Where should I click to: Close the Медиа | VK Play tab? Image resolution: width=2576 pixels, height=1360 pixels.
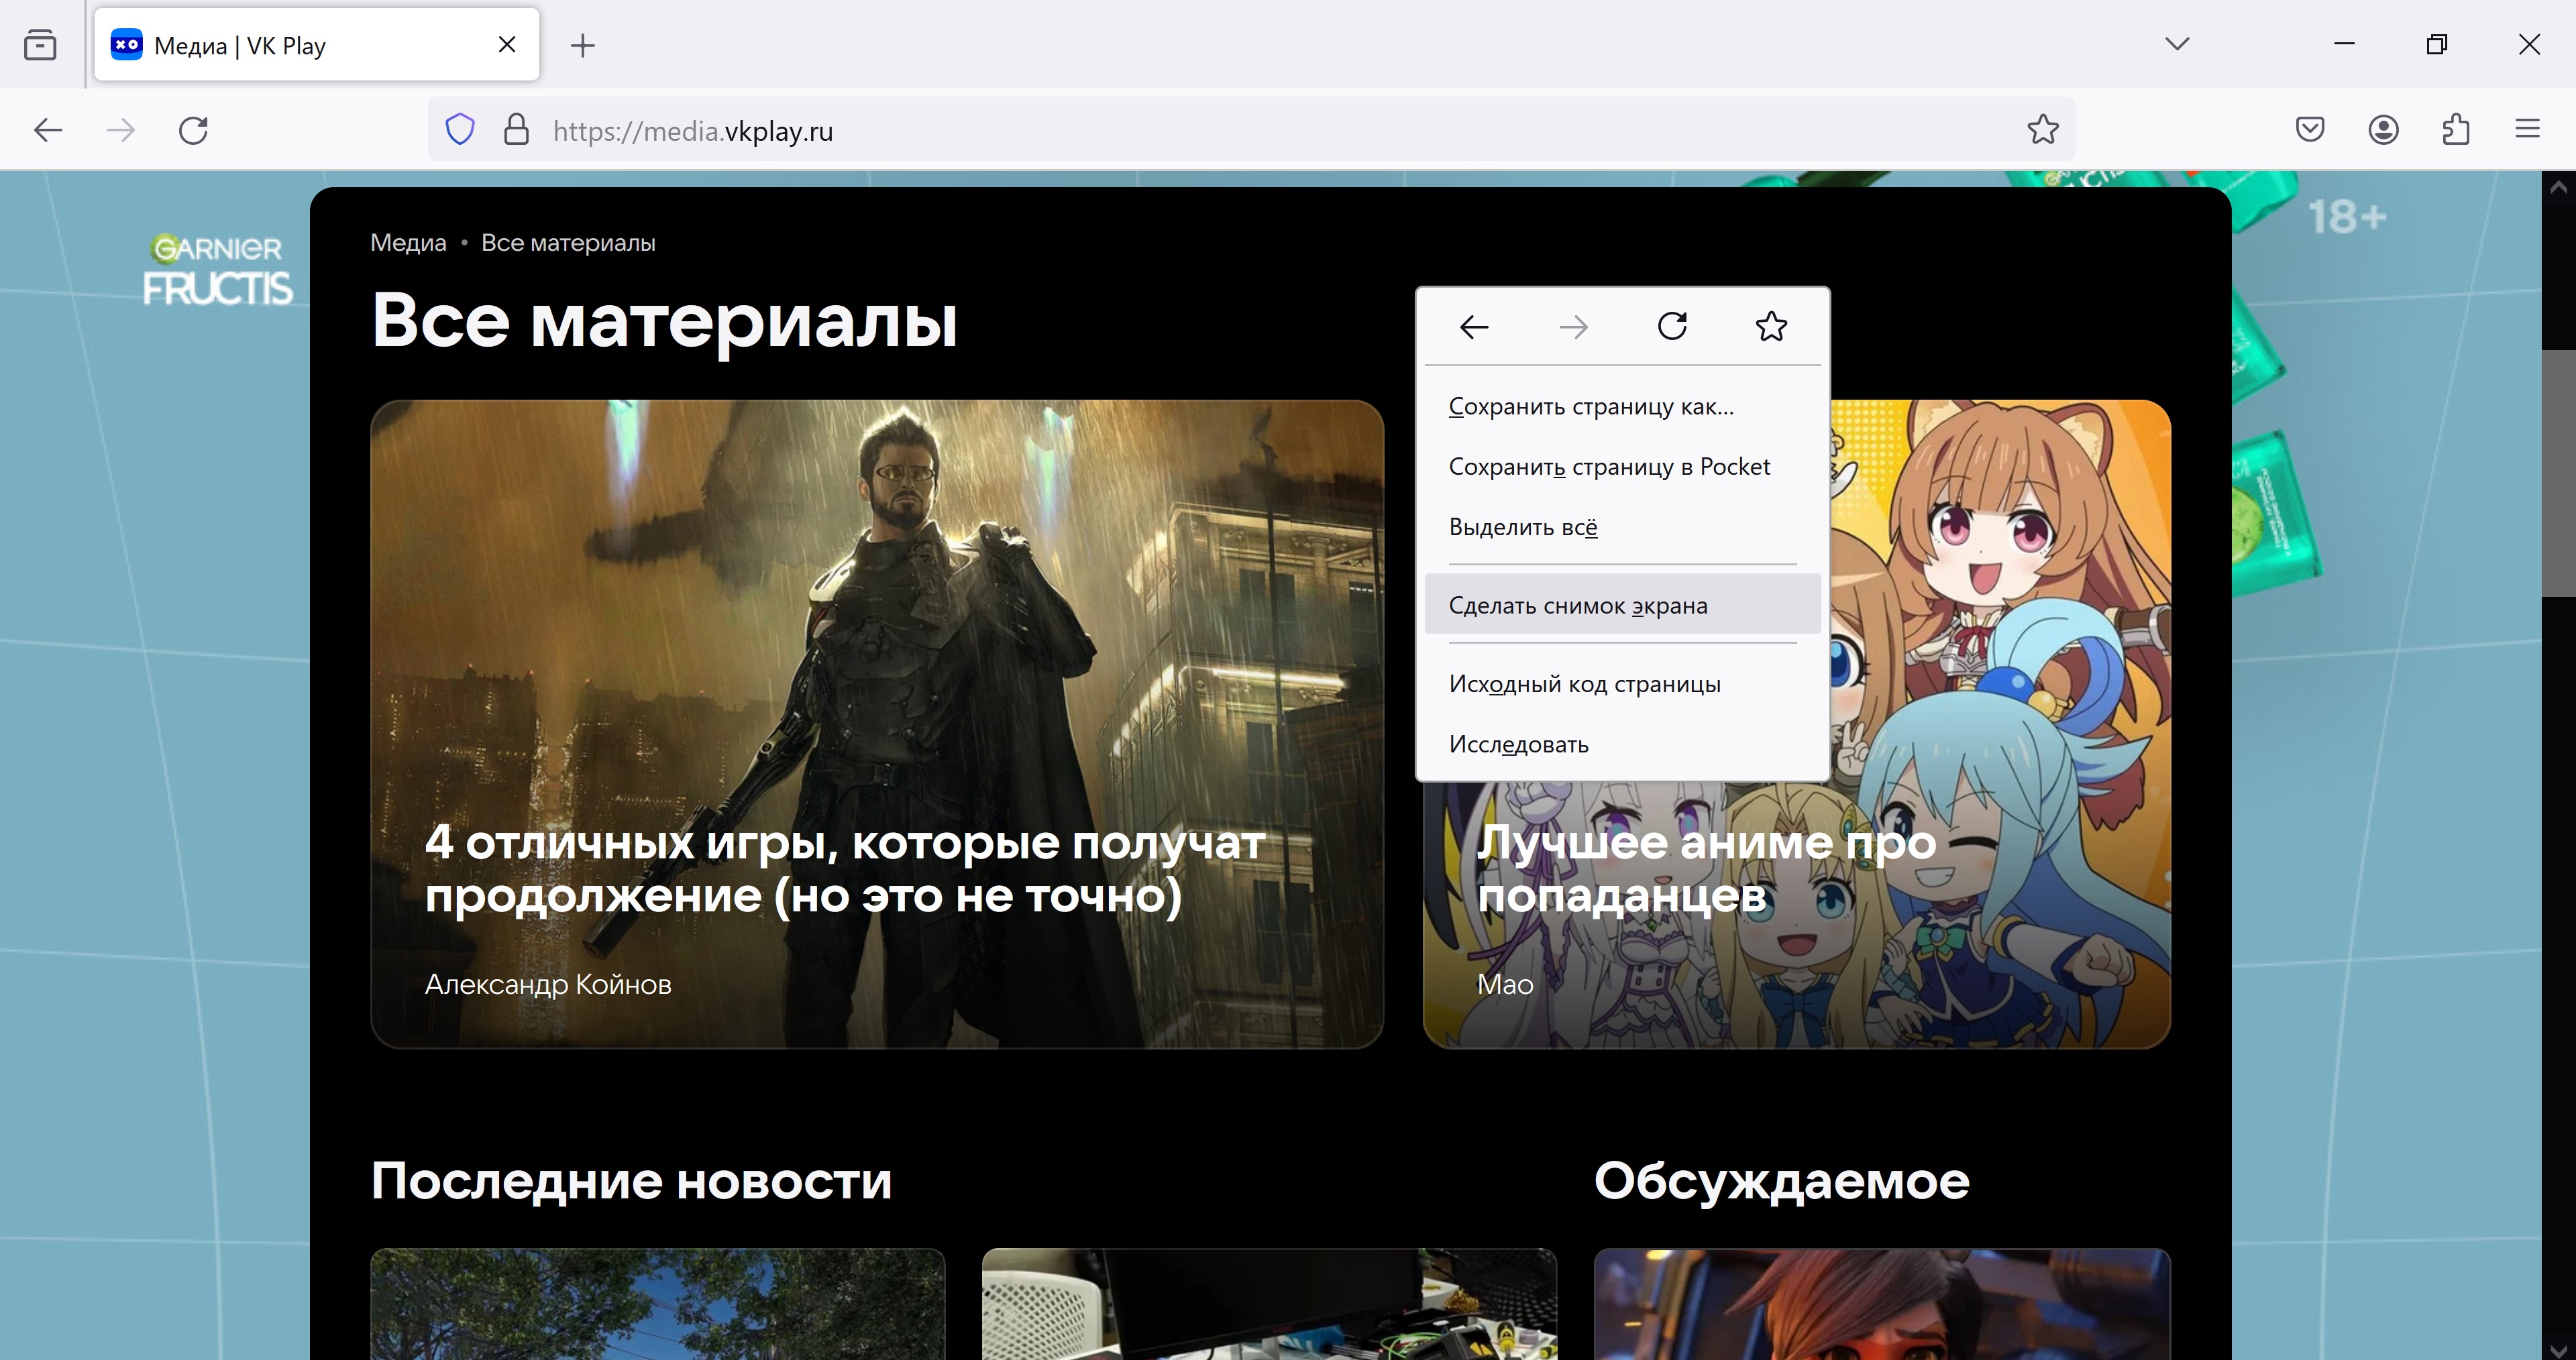(x=507, y=45)
